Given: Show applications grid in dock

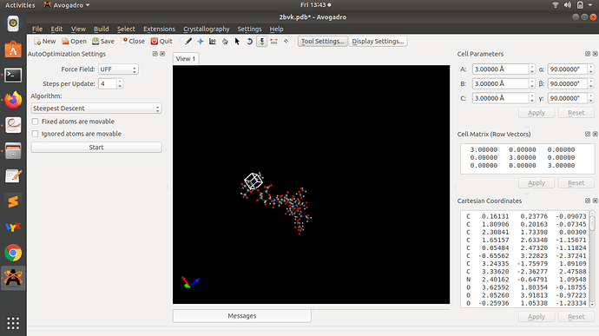Looking at the screenshot, I should coord(13,323).
